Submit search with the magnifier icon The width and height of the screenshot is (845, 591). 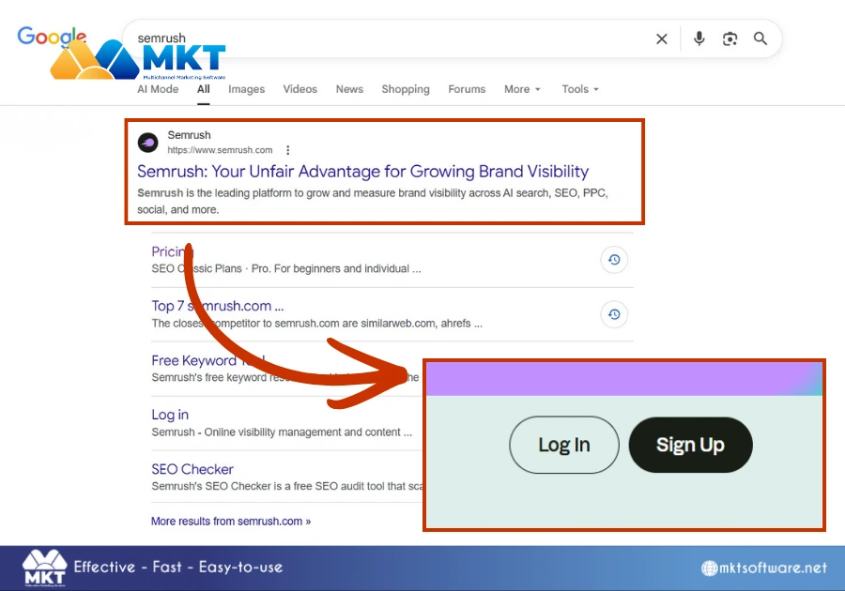coord(760,38)
